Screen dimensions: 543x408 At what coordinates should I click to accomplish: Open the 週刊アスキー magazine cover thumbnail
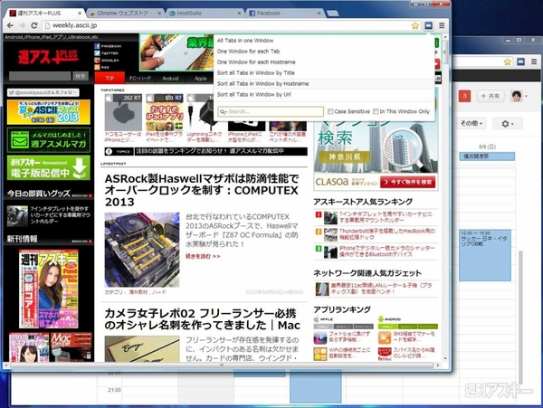coord(49,289)
